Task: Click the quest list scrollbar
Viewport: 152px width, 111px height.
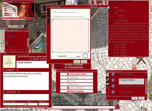Action: point(146,84)
